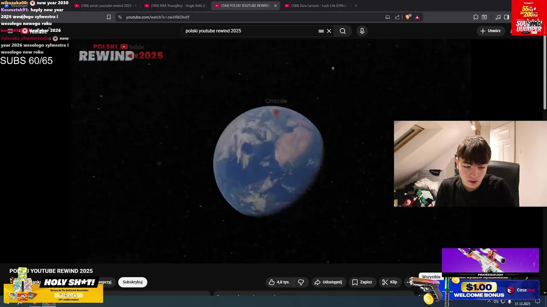
Task: Close the POLSKI YOUTUBE REWIND tab
Action: pos(275,6)
